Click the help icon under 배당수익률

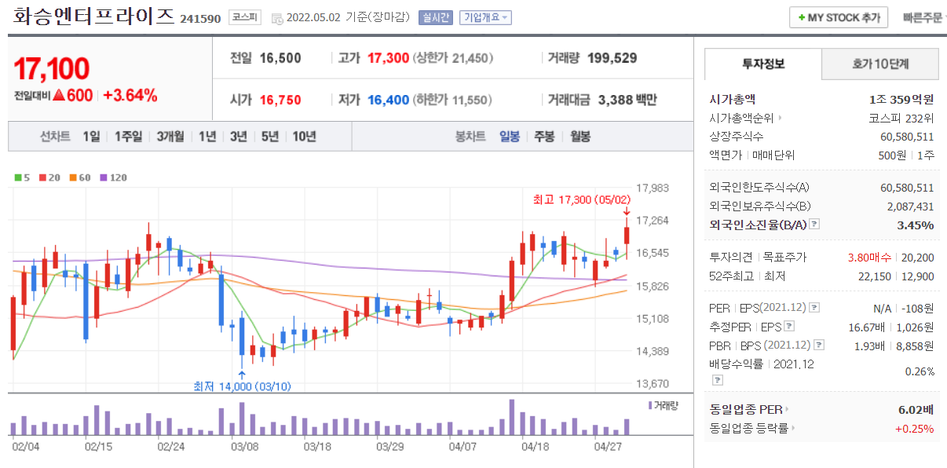coord(717,380)
